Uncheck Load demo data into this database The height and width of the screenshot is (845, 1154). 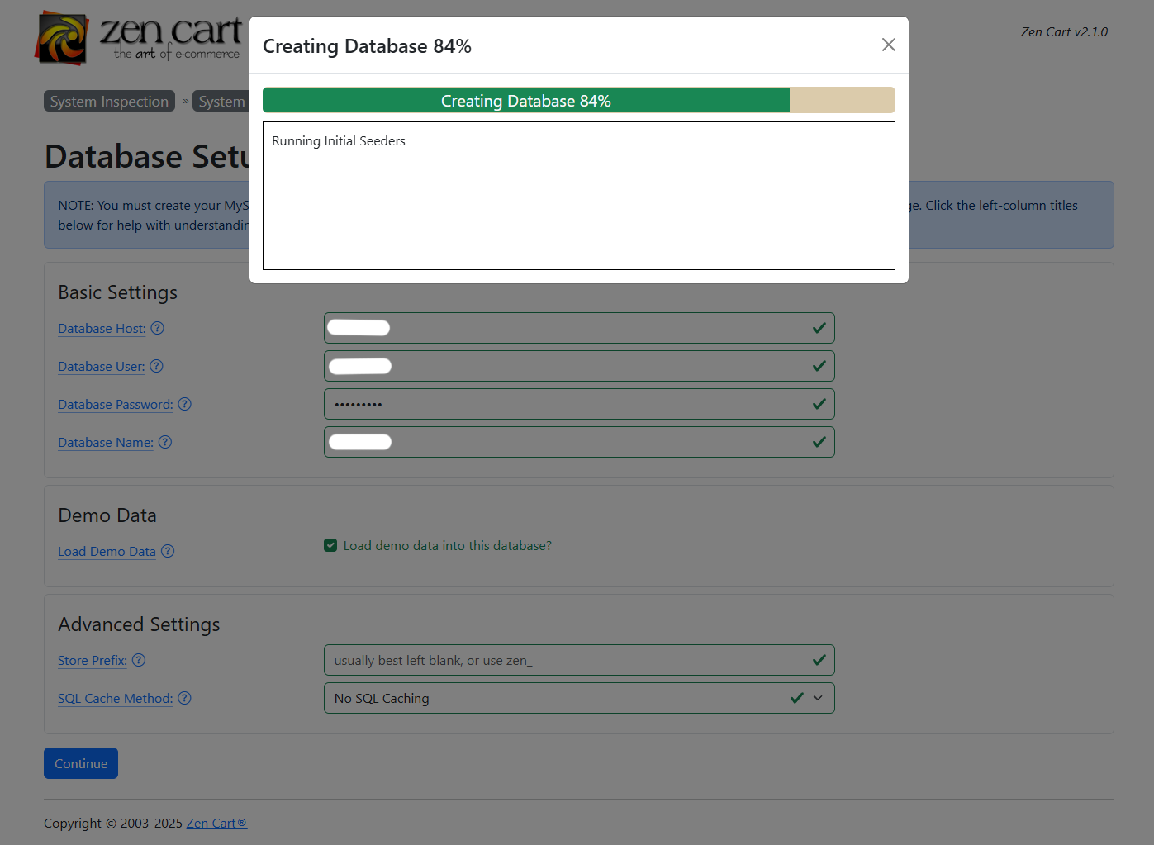click(x=330, y=545)
